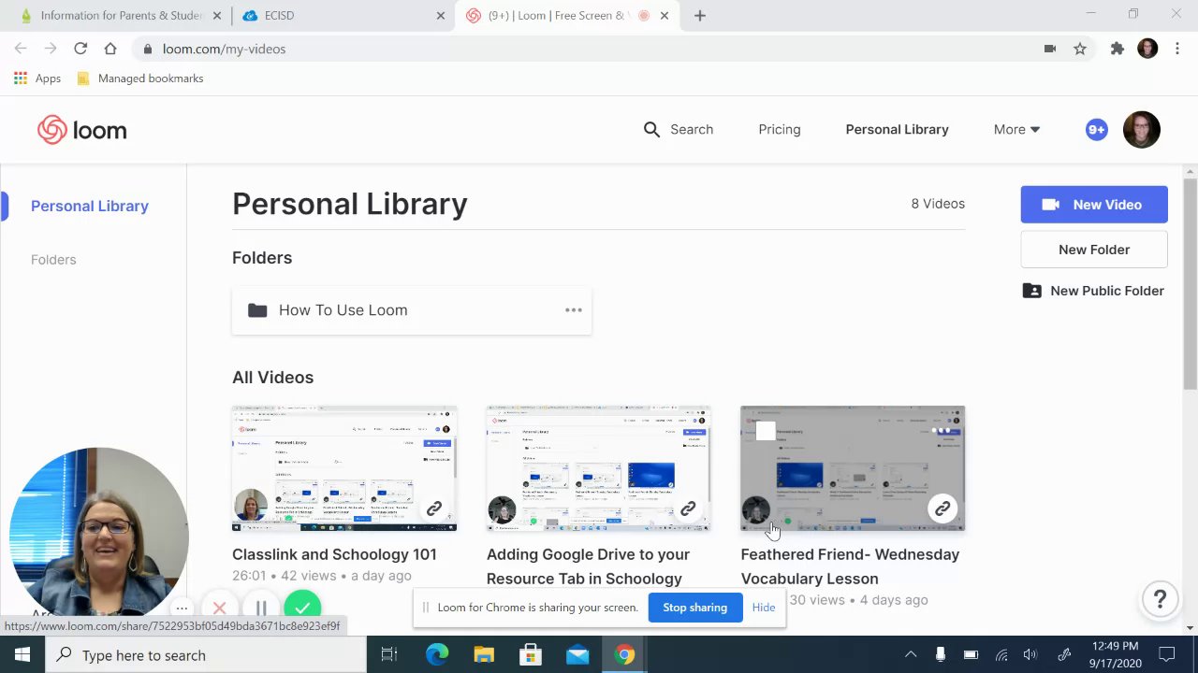
Task: Open Folders in the sidebar
Action: click(x=53, y=260)
